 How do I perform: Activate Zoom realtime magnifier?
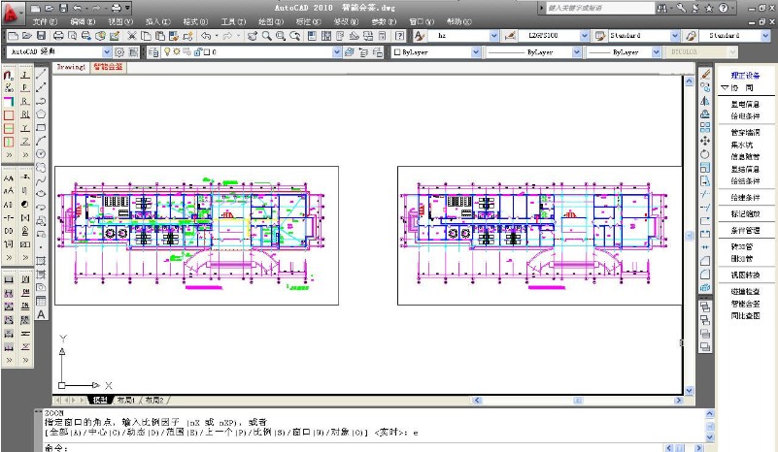(266, 36)
